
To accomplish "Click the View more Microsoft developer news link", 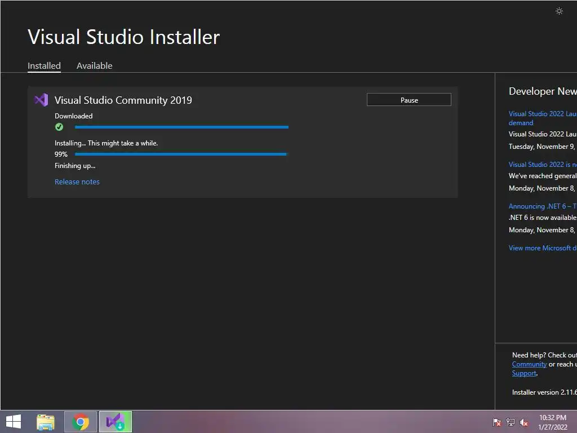I will [543, 248].
